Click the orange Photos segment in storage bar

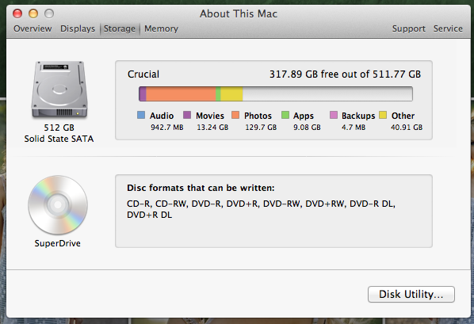coord(181,94)
